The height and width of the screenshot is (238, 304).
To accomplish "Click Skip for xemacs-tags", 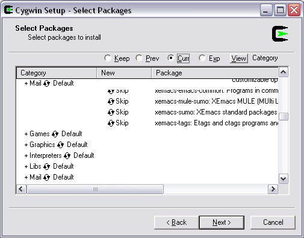I will (122, 123).
